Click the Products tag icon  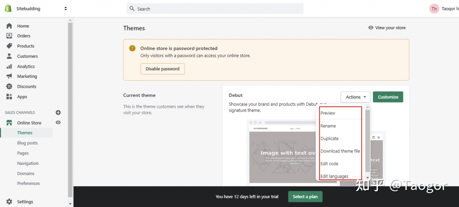click(x=9, y=46)
